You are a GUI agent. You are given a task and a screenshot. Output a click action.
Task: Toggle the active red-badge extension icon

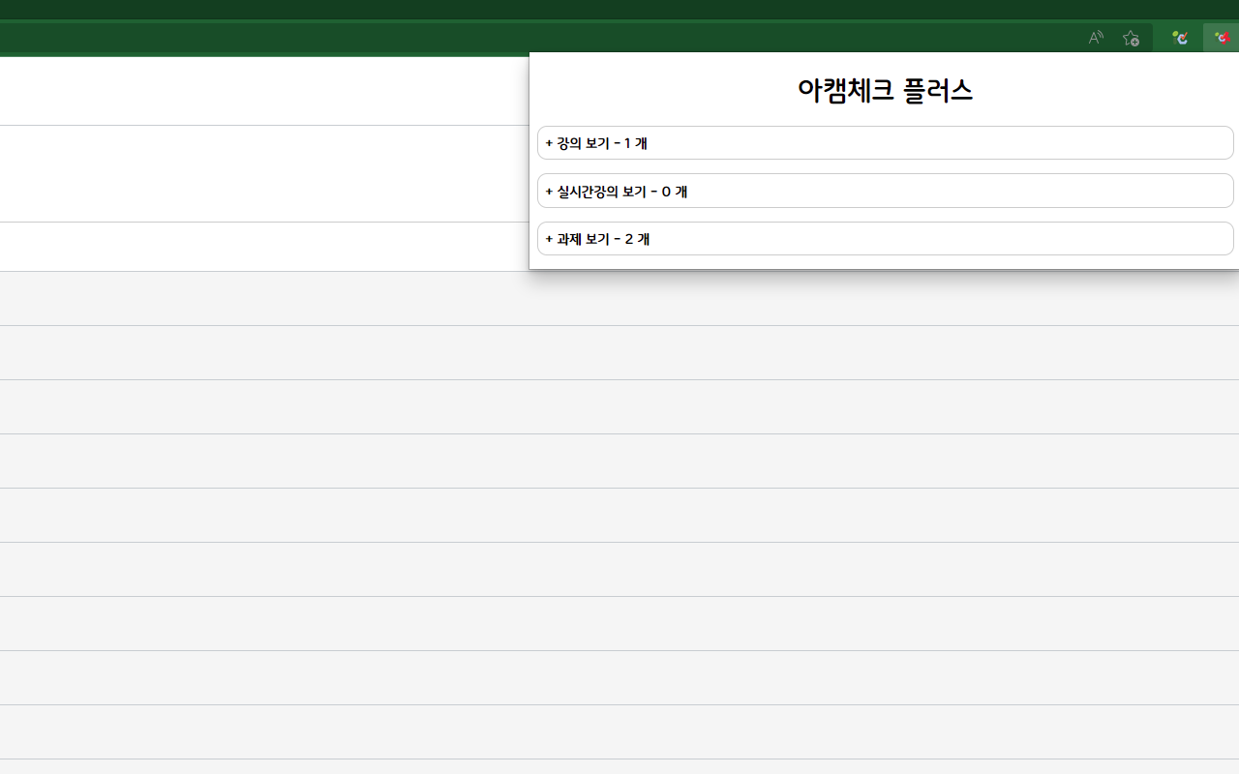click(x=1223, y=38)
